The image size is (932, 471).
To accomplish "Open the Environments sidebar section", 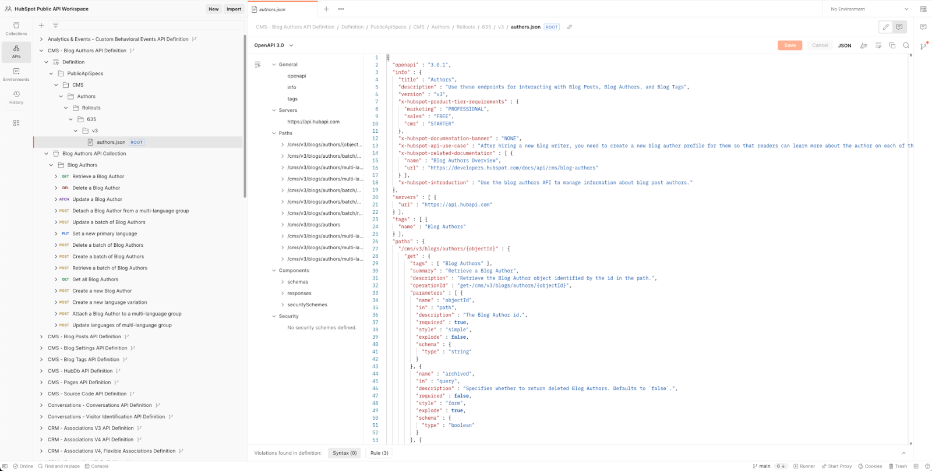I will pyautogui.click(x=16, y=75).
